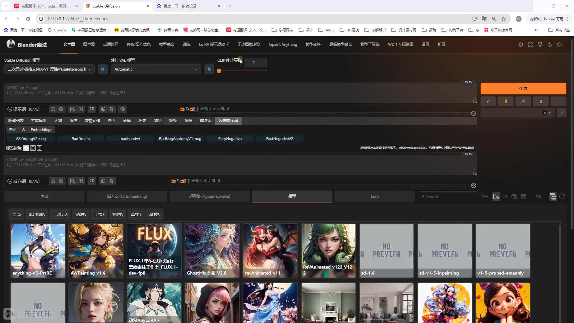
Task: Toggle first orange checkbox beside negative keyword input
Action: pyautogui.click(x=173, y=182)
